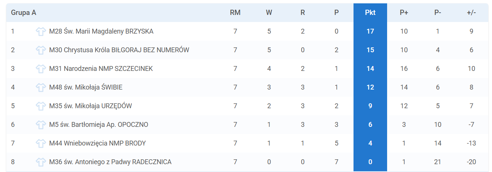Click the jersey icon for M28 BRZYSKA

[41, 31]
